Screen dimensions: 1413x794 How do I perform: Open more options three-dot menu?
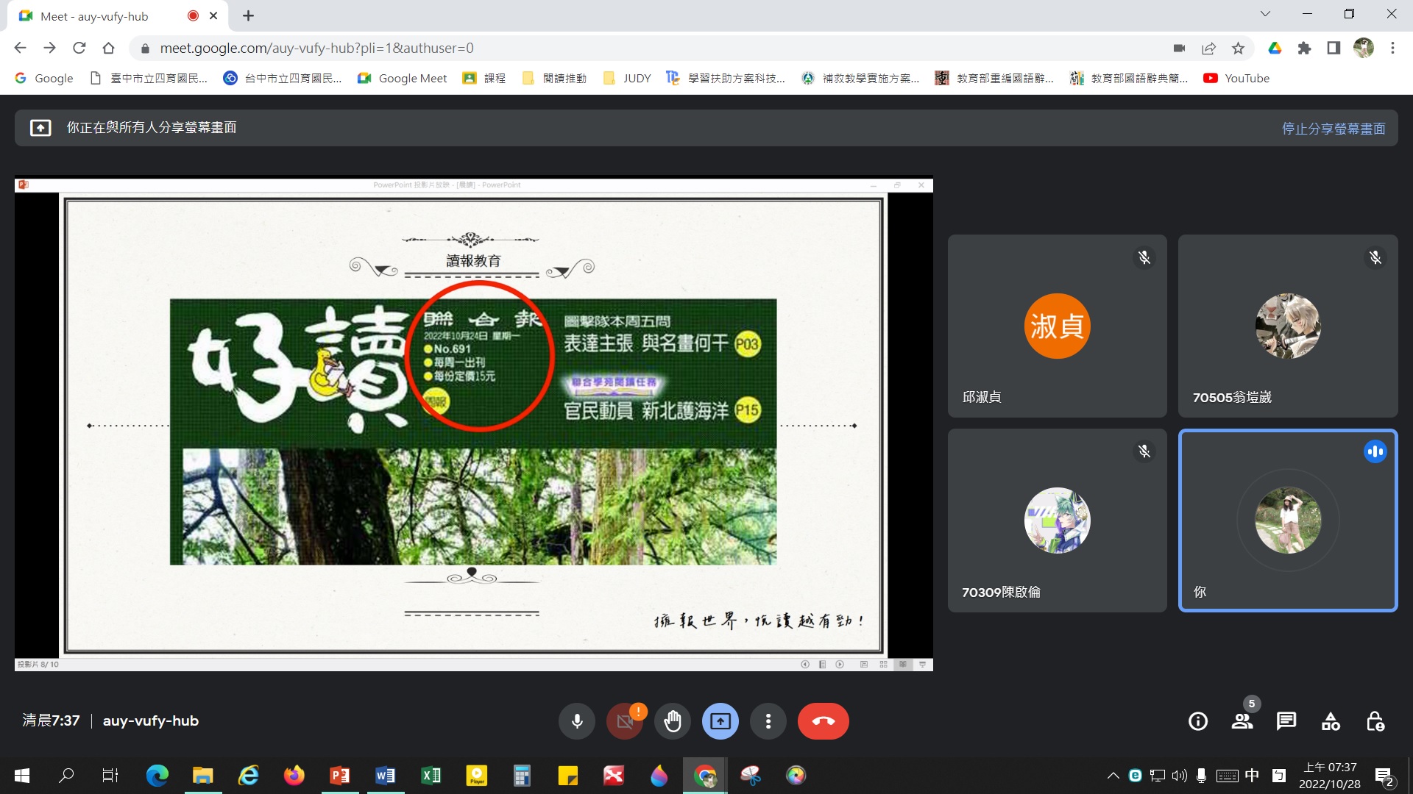(768, 721)
